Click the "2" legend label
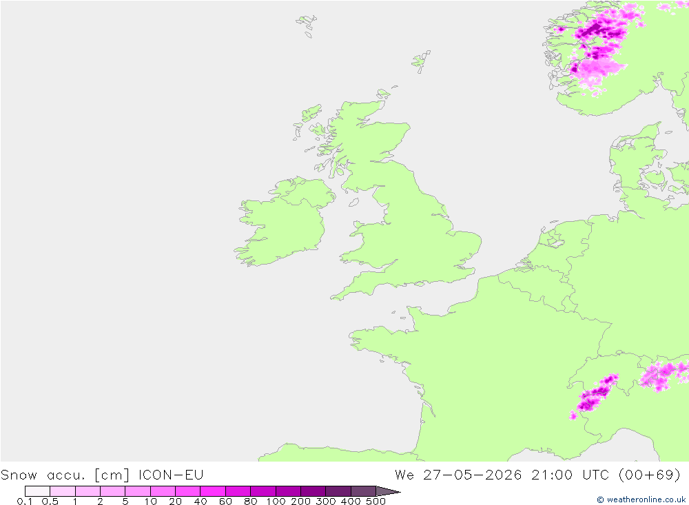This screenshot has height=505, width=689. [100, 502]
